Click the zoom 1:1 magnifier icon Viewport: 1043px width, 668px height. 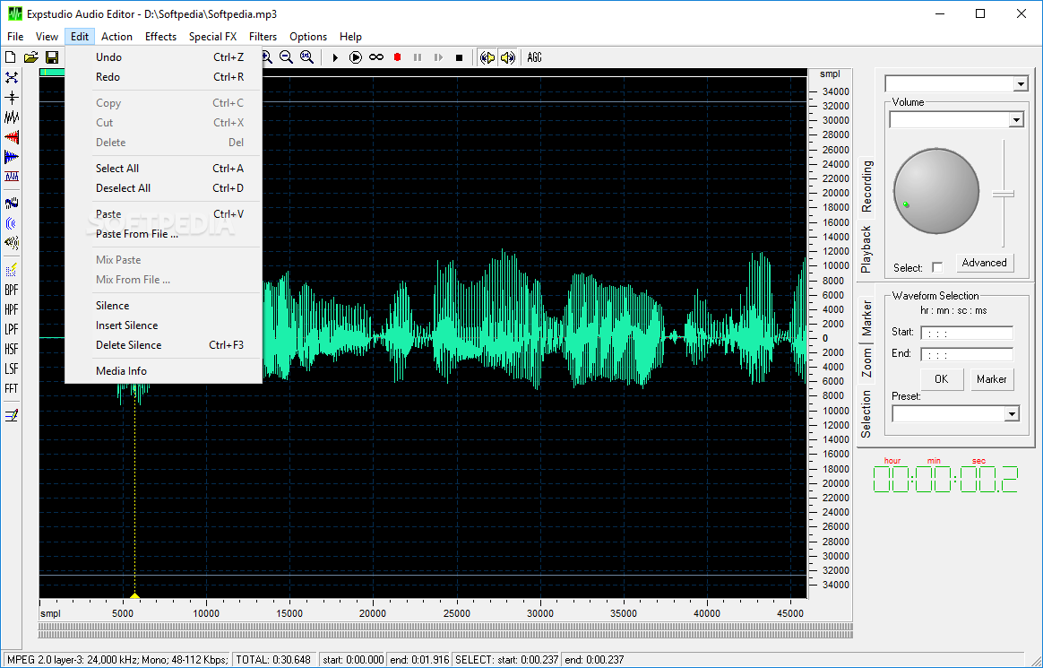click(x=306, y=57)
